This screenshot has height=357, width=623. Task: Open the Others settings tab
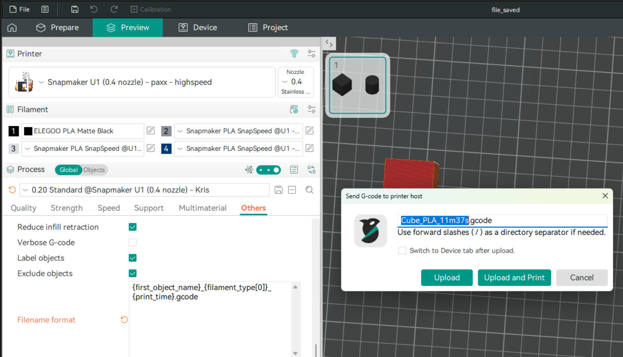click(253, 208)
